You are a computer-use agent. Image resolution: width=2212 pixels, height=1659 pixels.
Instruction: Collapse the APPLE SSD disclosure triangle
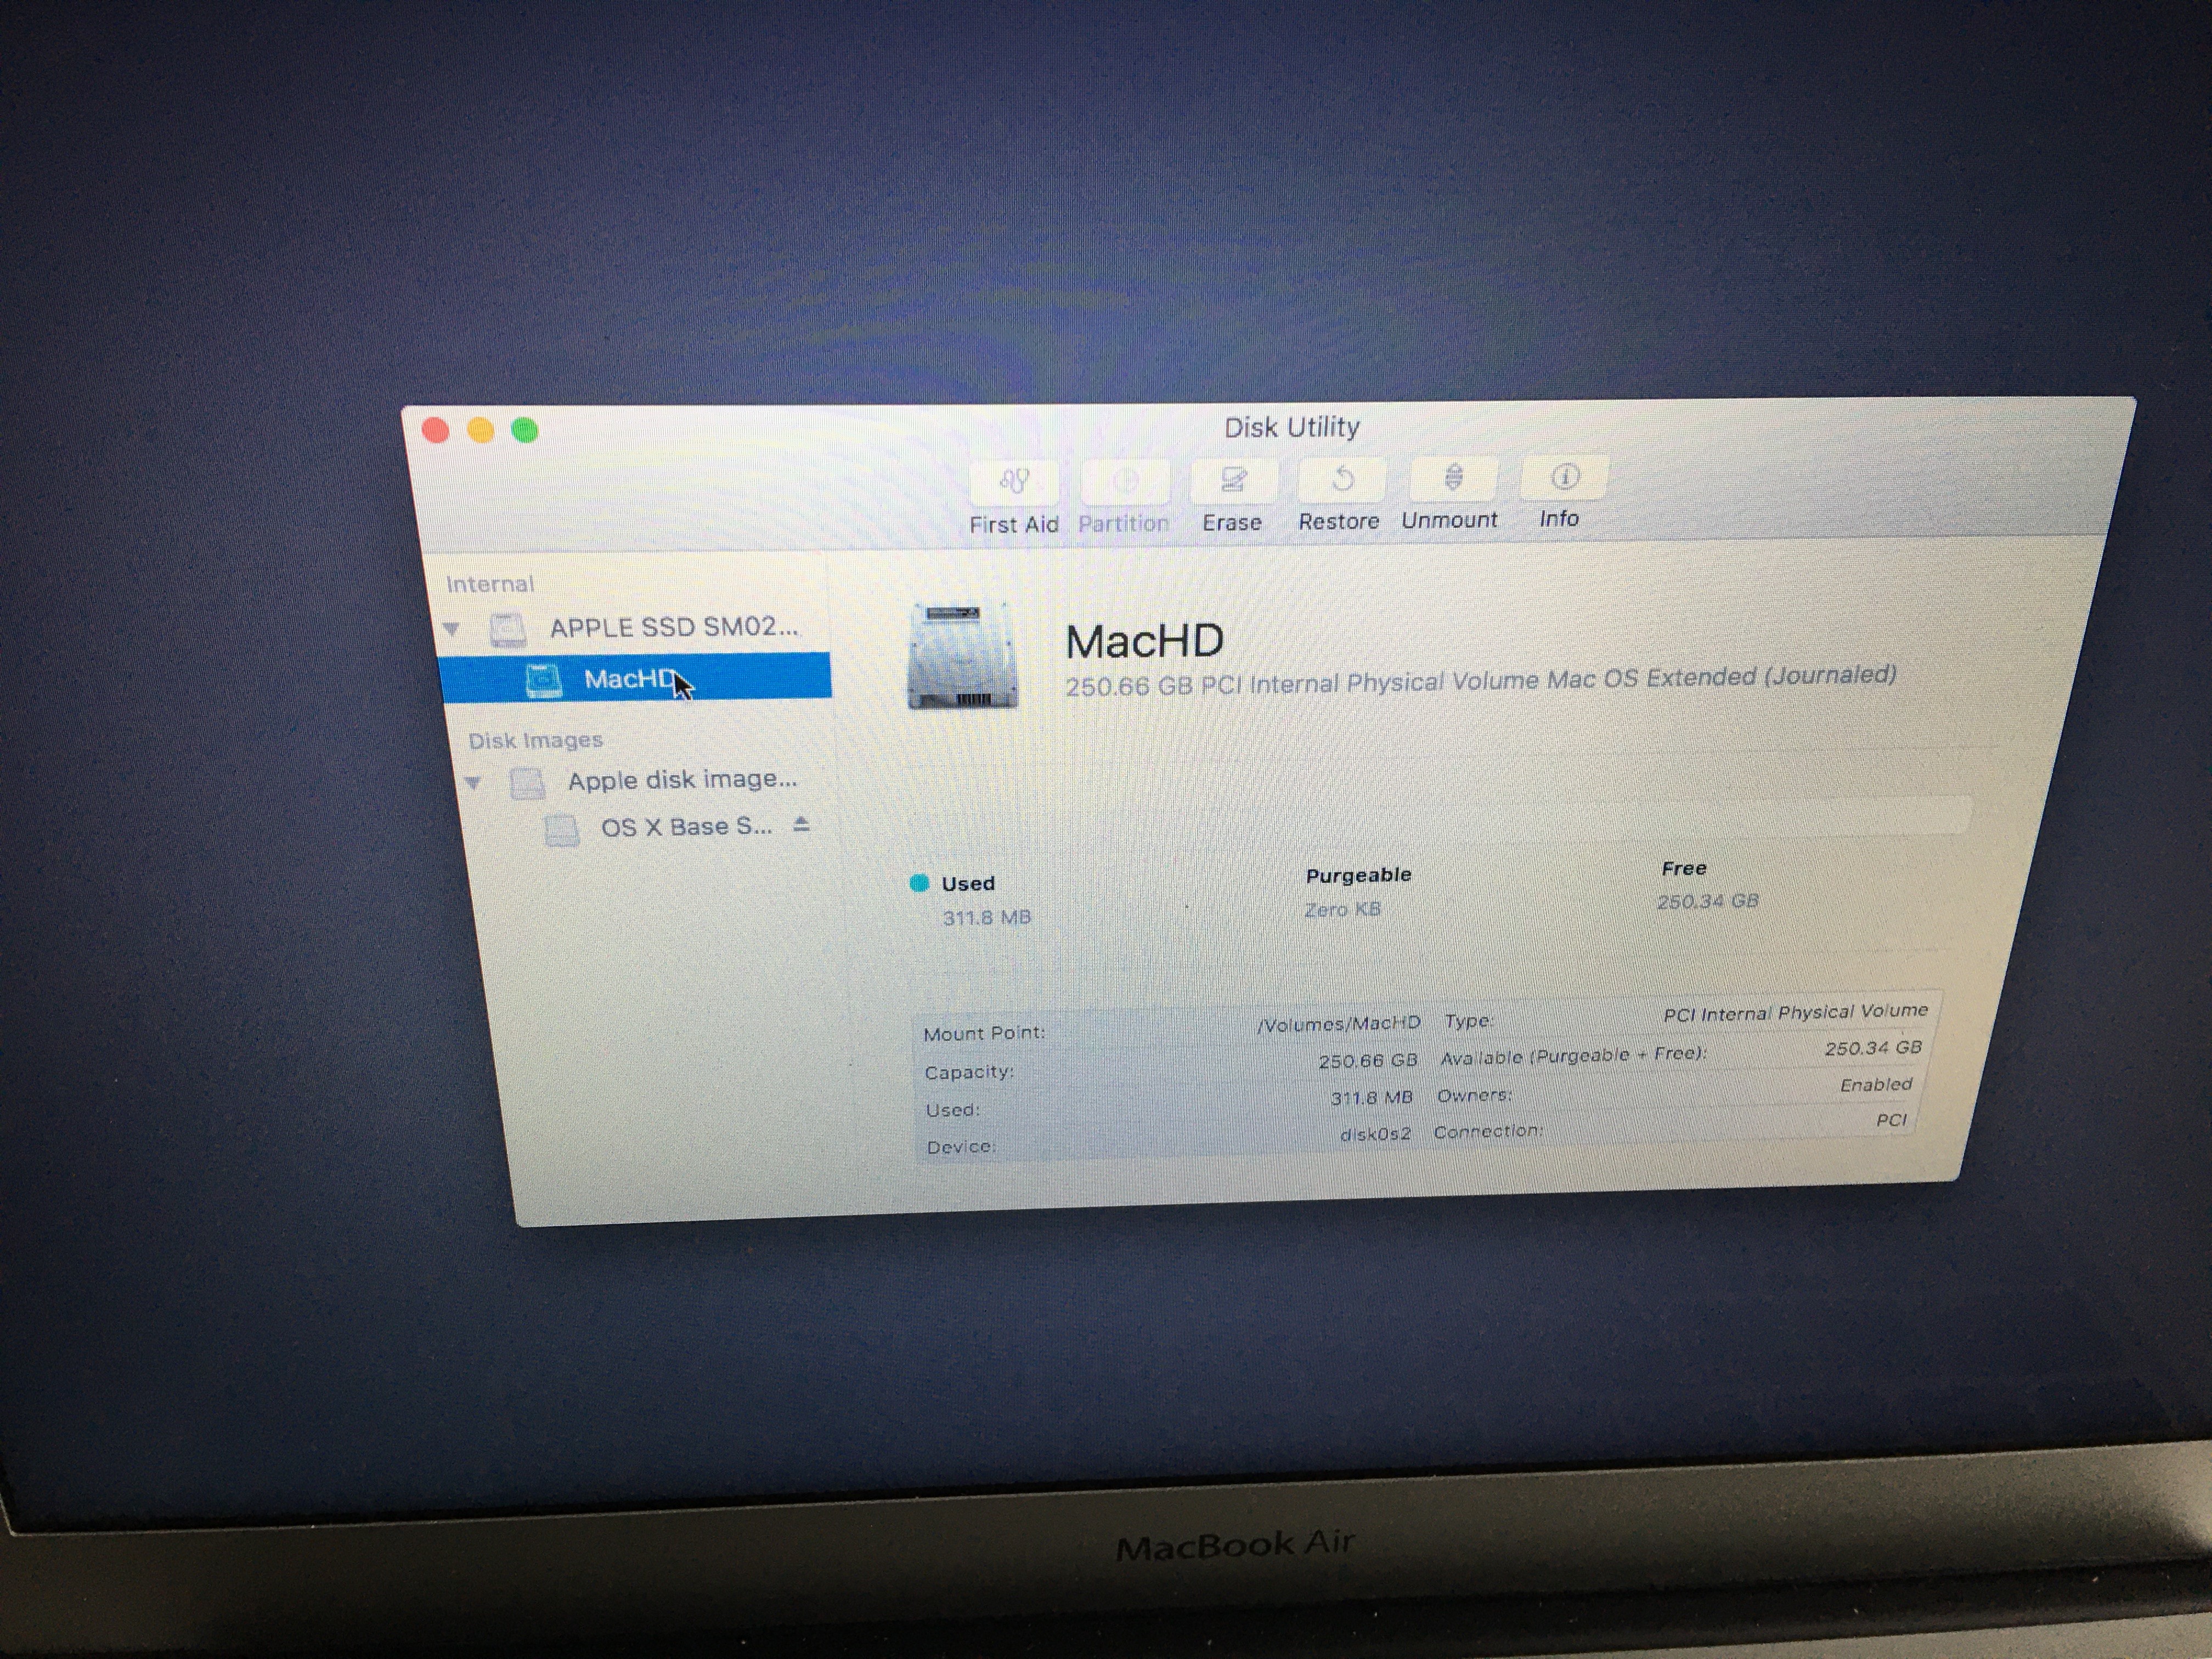point(452,629)
